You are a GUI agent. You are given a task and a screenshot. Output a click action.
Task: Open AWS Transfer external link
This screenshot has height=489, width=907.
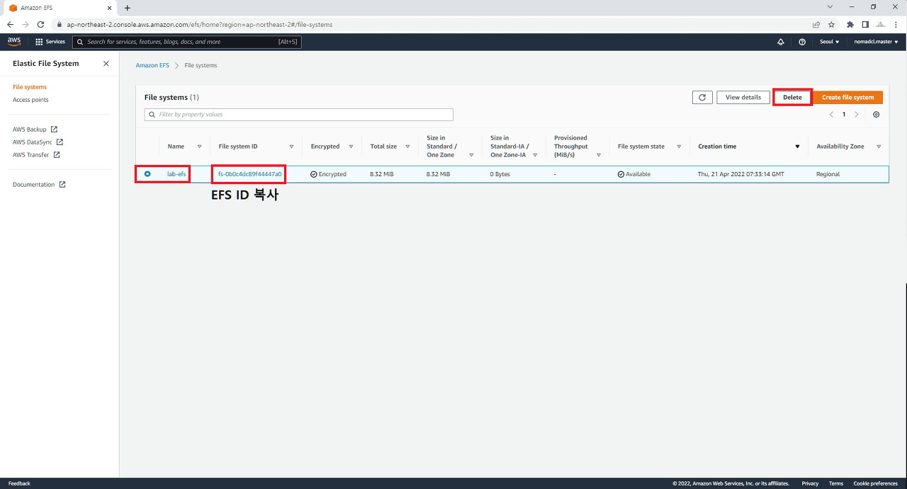tap(36, 155)
